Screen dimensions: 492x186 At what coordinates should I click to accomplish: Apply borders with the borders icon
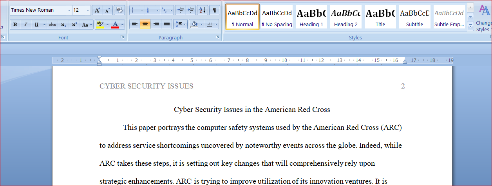click(x=210, y=25)
